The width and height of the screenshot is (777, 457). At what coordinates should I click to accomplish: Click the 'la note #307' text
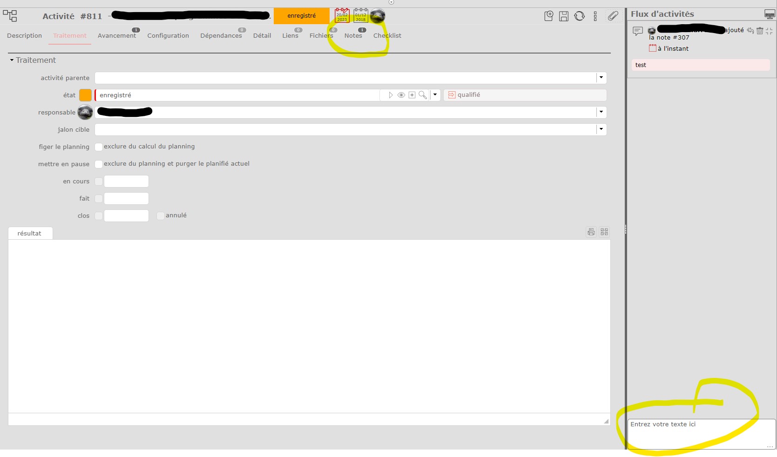[x=669, y=38]
